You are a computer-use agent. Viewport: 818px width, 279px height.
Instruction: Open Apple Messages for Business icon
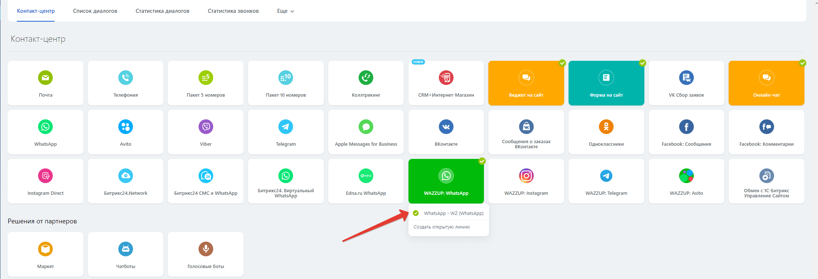click(x=366, y=127)
